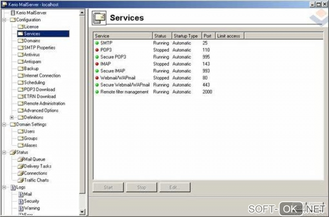Click the SMTP Properties folder icon
Image resolution: width=329 pixels, height=217 pixels.
click(x=21, y=48)
